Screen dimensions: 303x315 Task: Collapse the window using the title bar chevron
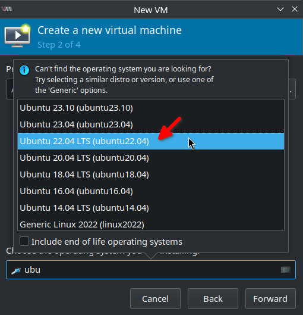click(x=280, y=10)
